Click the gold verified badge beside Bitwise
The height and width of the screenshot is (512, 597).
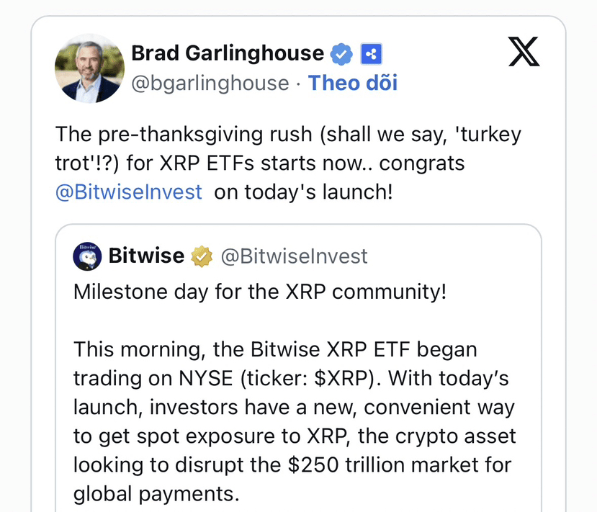tap(202, 256)
